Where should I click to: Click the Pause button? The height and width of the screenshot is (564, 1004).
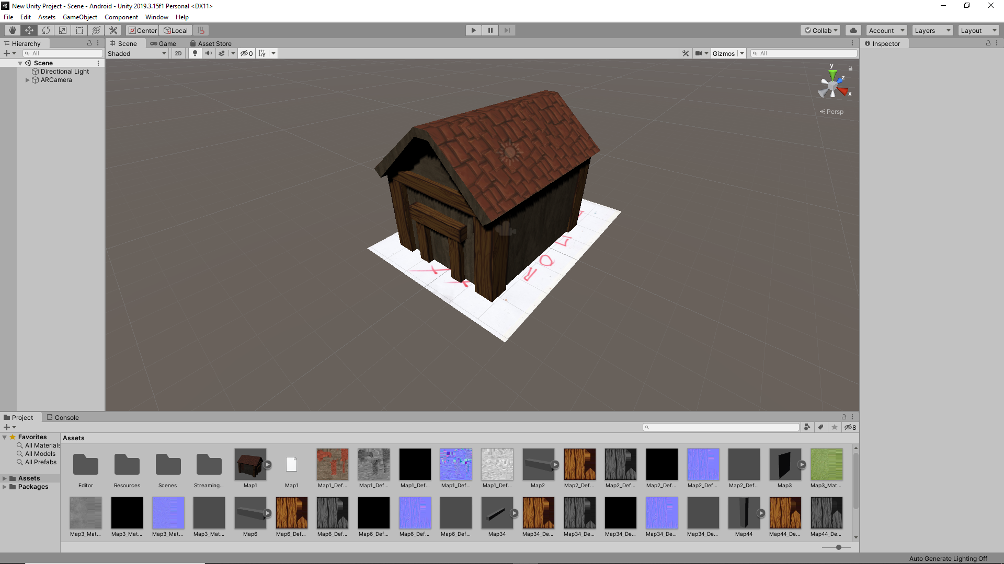(x=490, y=30)
